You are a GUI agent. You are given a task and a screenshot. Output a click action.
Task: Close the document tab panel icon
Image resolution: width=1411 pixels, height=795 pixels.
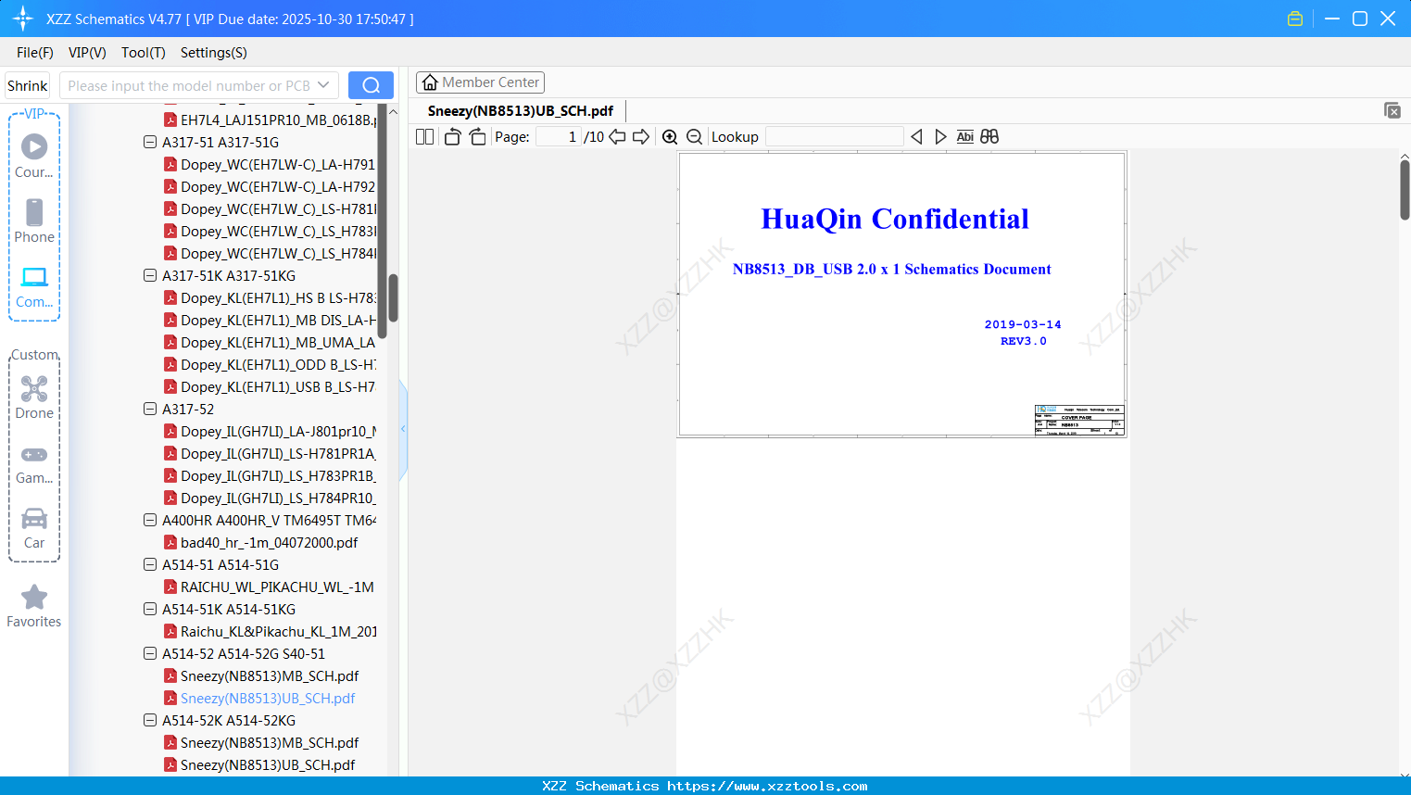coord(1392,110)
